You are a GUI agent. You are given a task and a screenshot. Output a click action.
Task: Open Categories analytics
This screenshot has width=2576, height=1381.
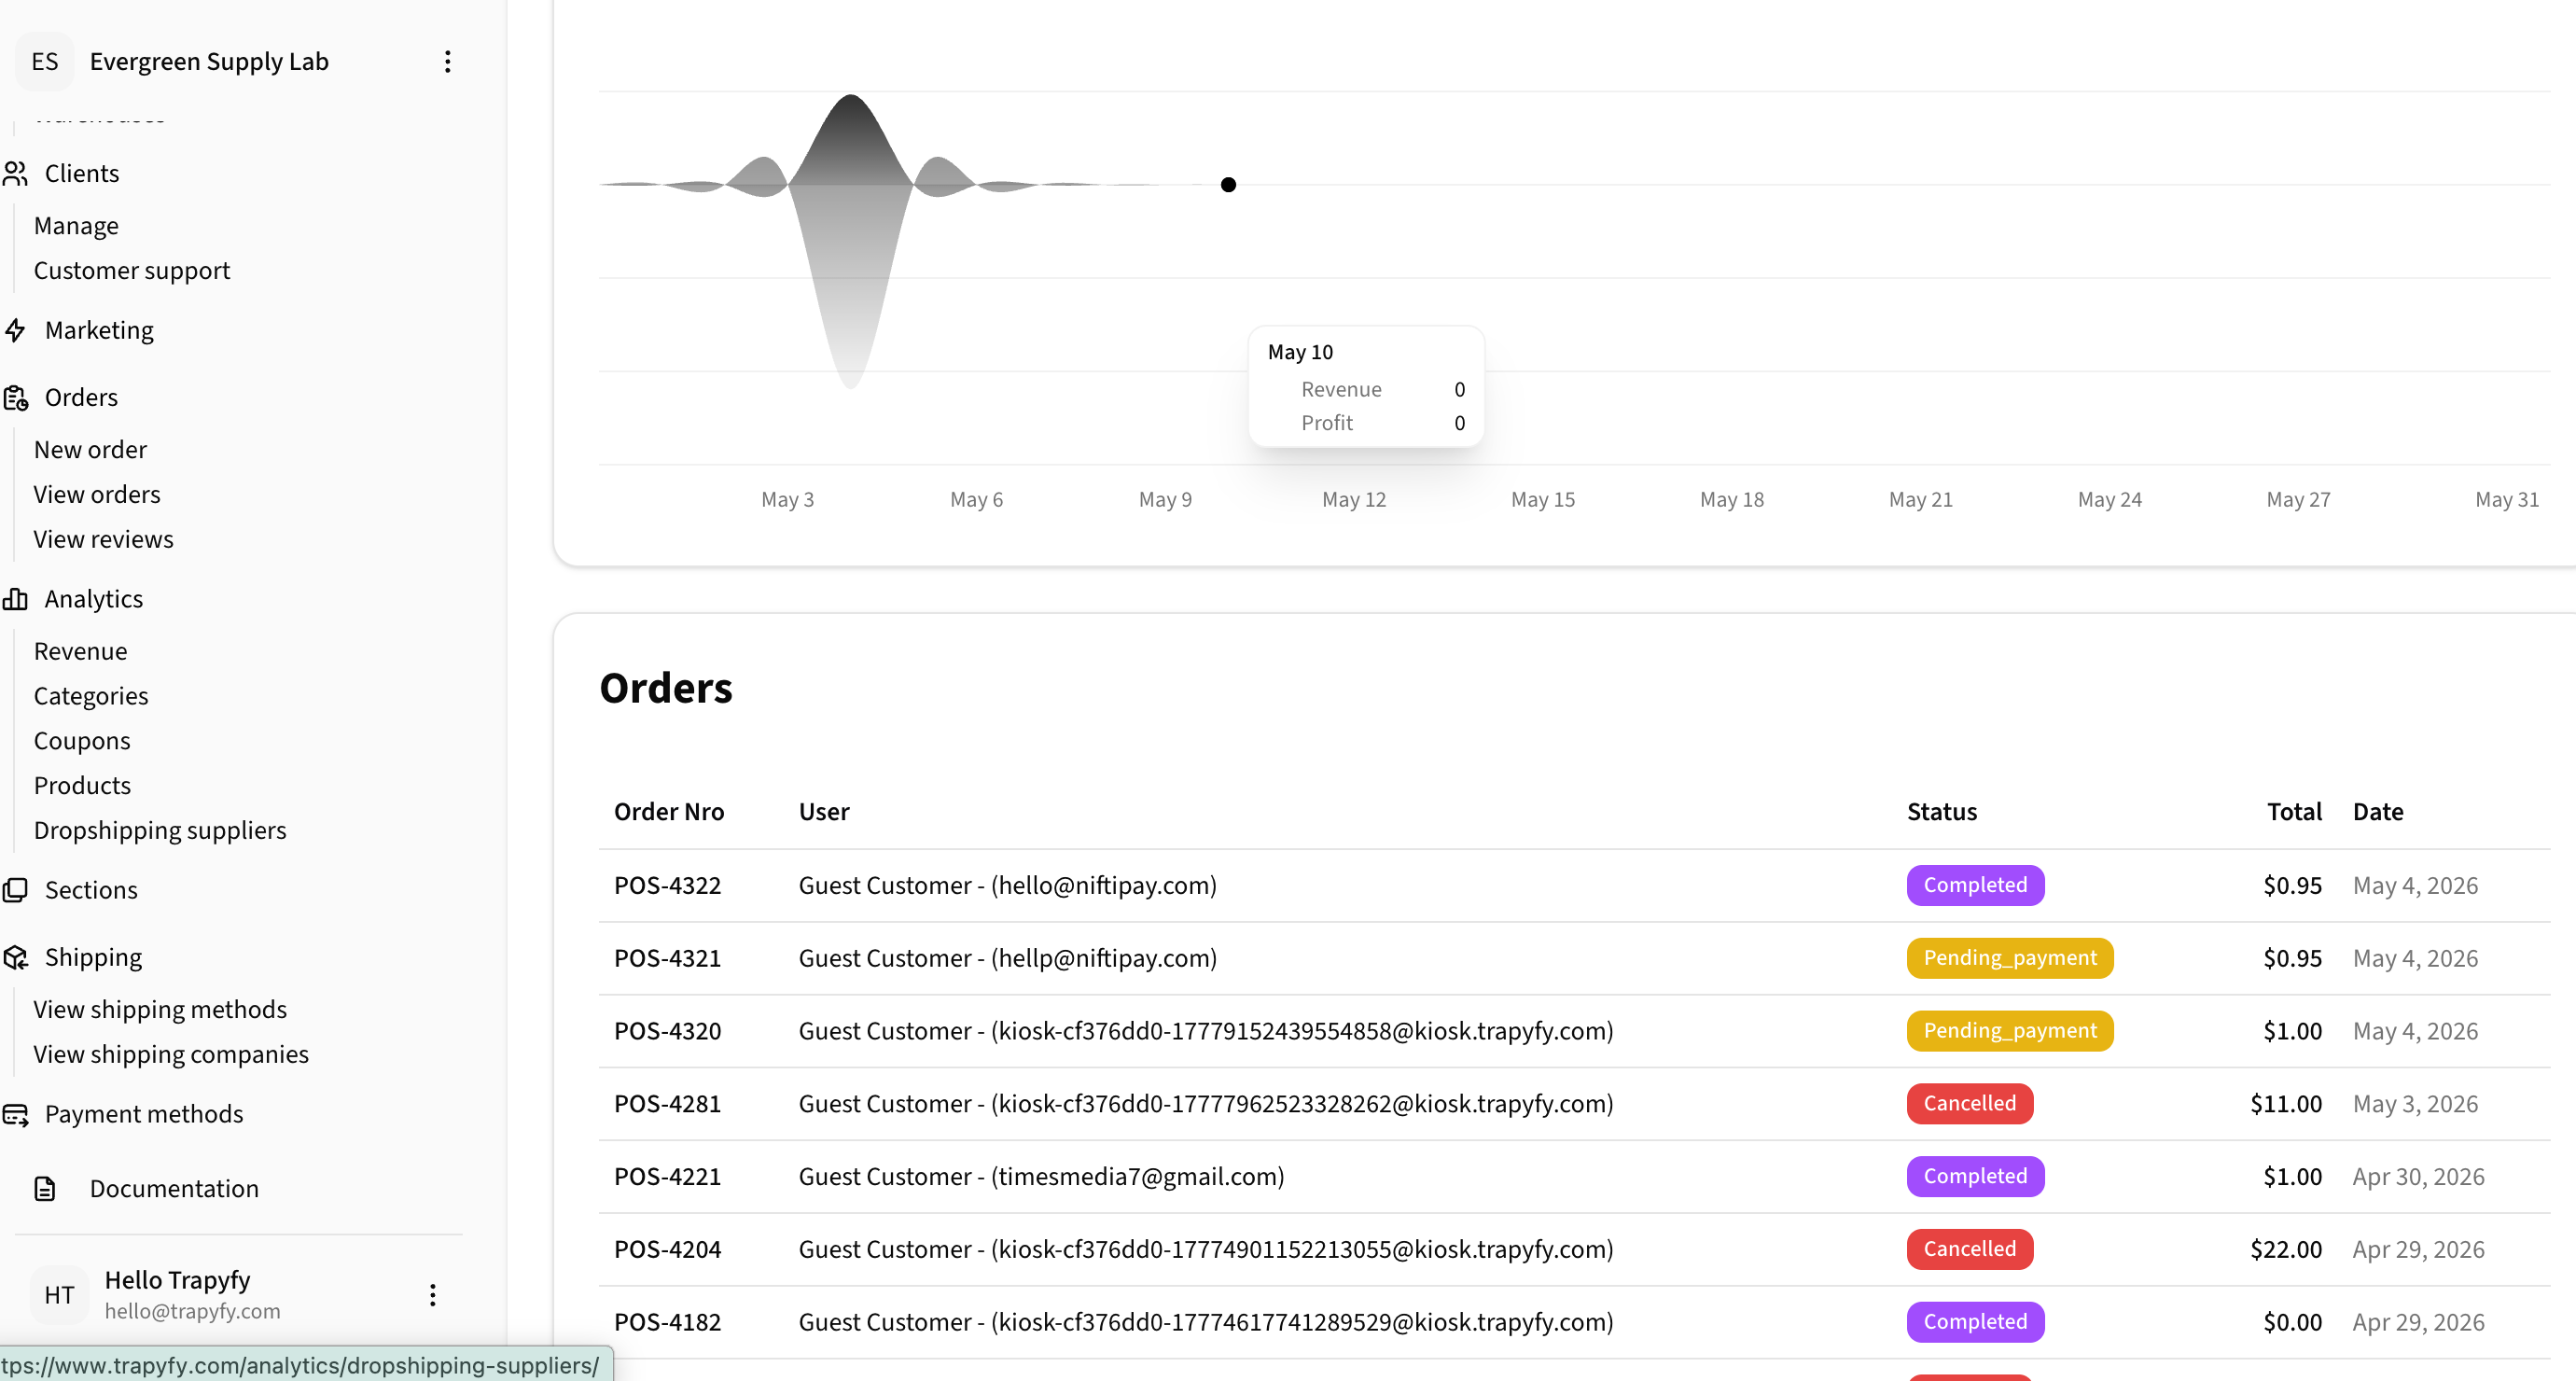[91, 697]
